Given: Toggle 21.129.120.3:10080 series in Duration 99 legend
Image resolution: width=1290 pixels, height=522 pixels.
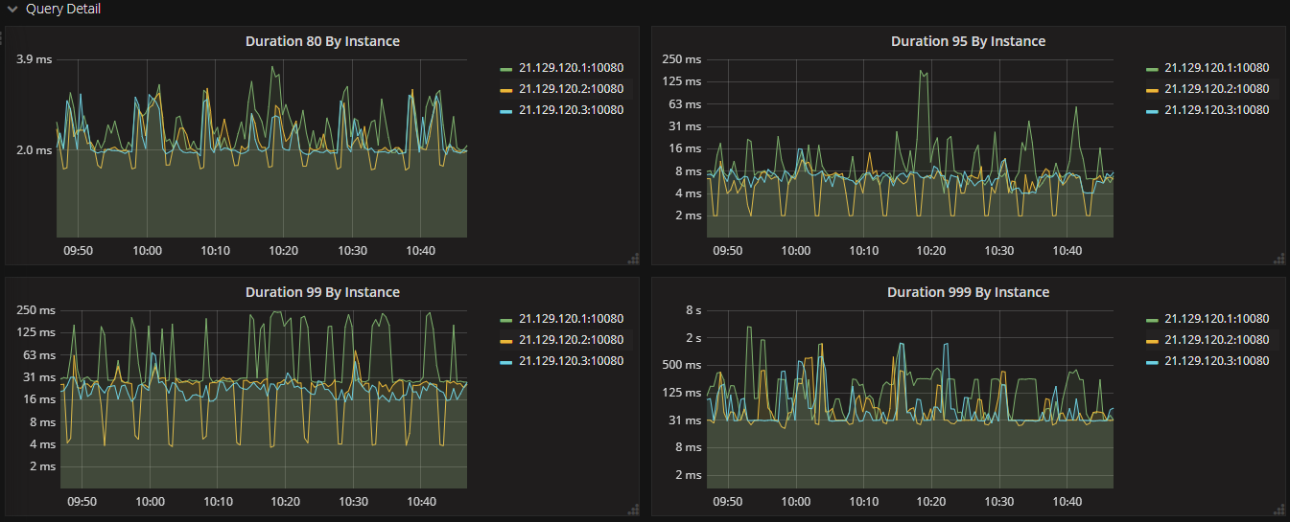Looking at the screenshot, I should pyautogui.click(x=571, y=361).
